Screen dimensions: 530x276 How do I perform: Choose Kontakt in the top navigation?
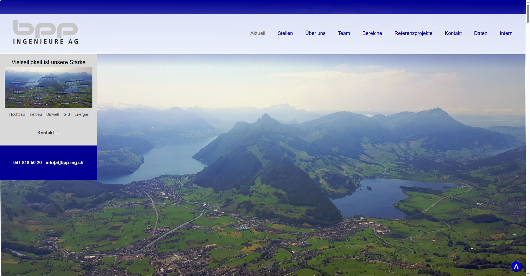(453, 33)
